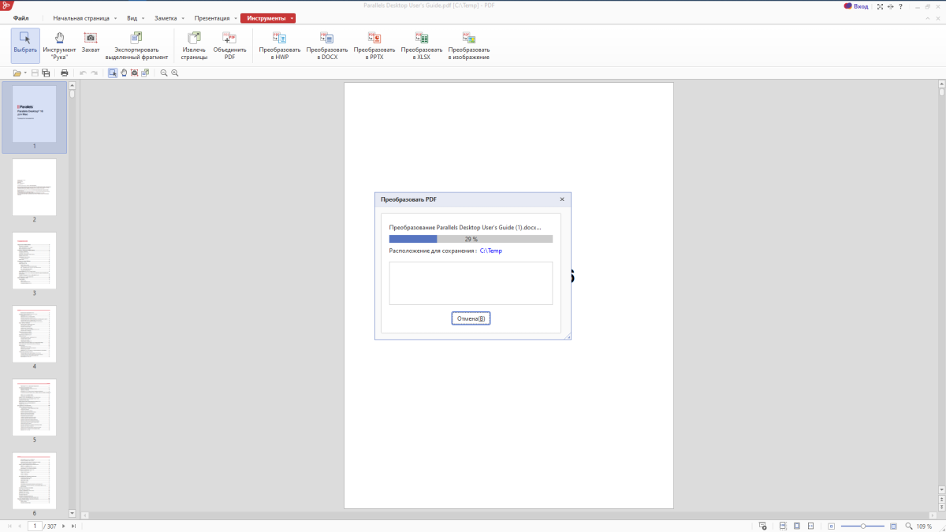Go to the last page arrow
946x532 pixels.
(73, 526)
